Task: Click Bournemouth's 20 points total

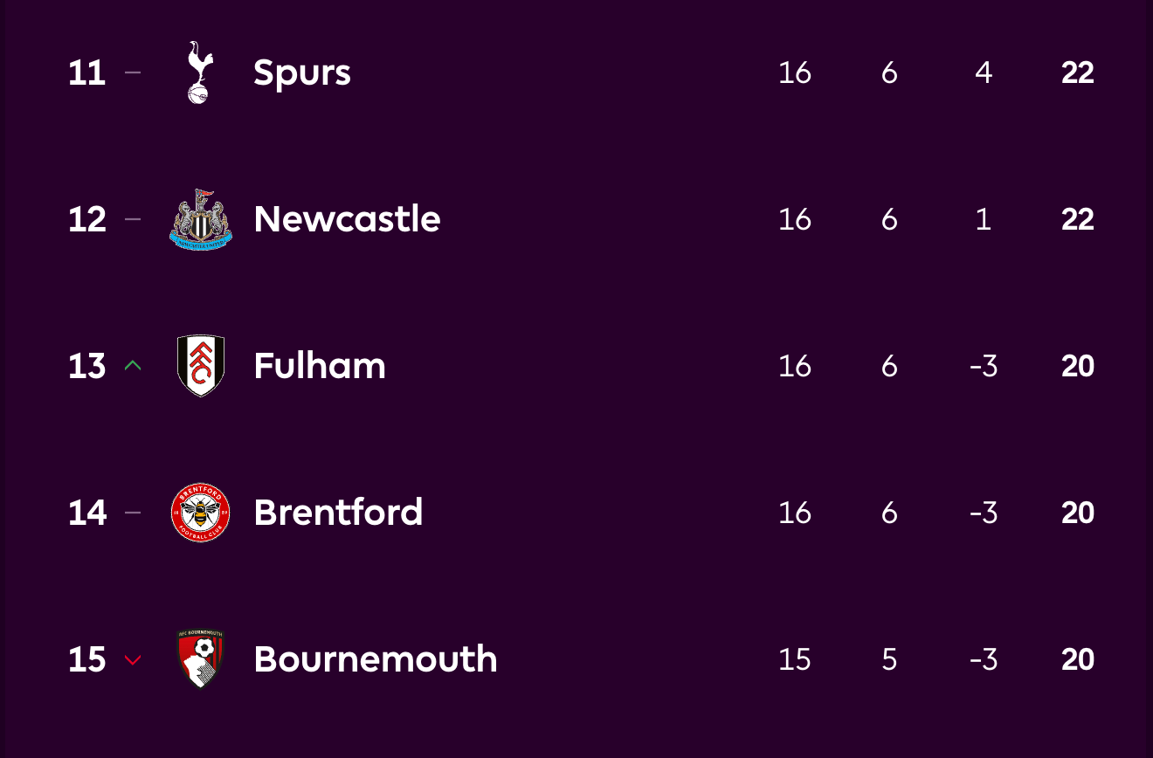Action: 1078,659
